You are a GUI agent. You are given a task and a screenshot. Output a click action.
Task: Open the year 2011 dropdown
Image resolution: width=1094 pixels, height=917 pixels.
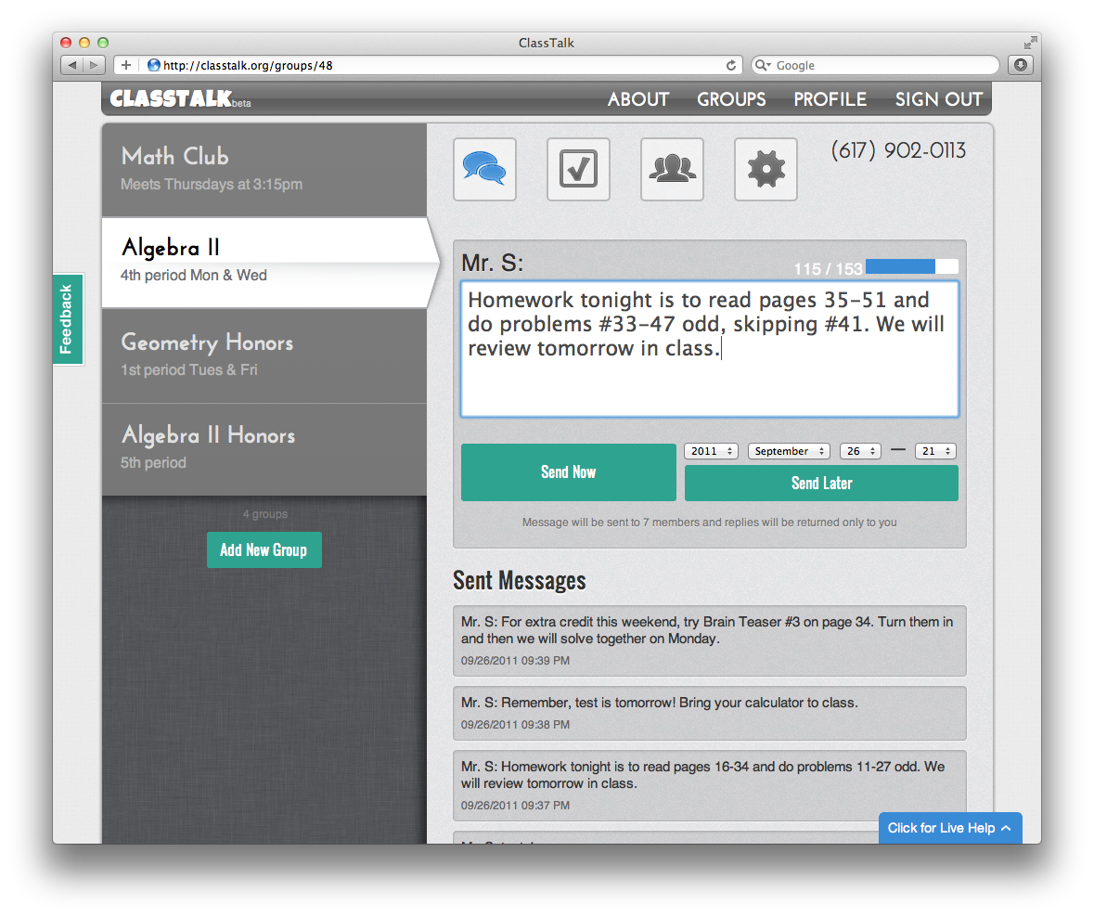point(711,451)
